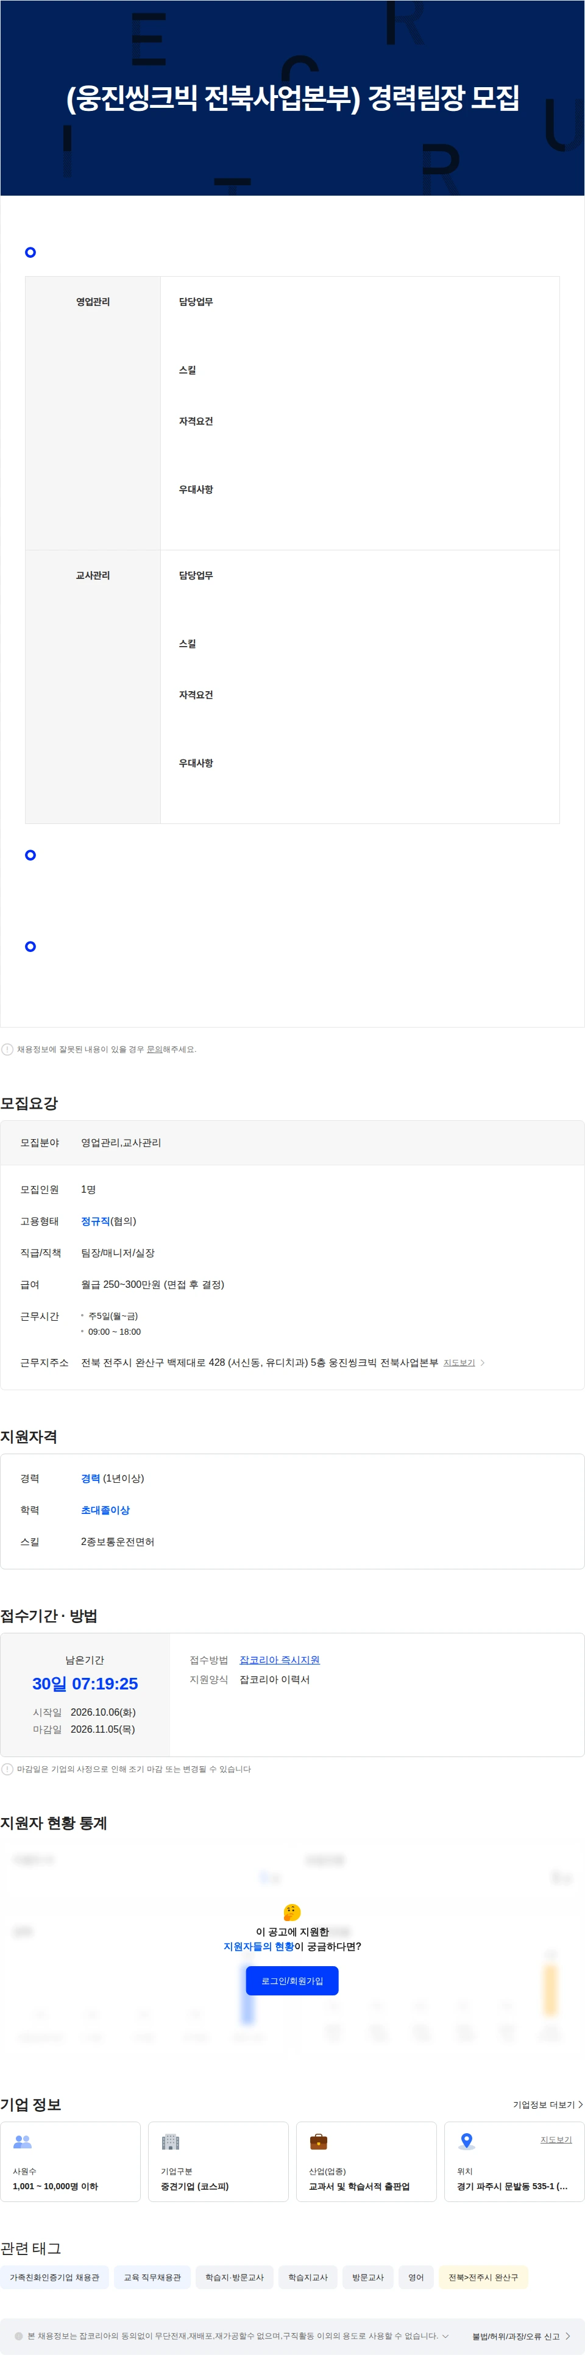585x2355 pixels.
Task: Click the company type building icon
Action: point(171,2141)
